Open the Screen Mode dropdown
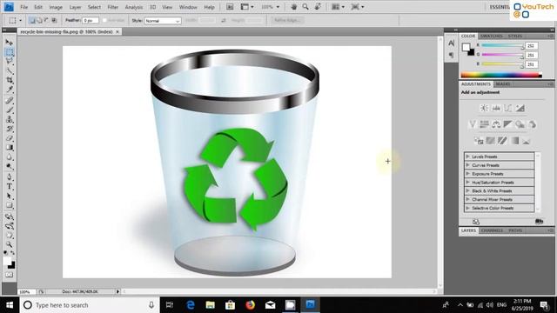 pyautogui.click(x=358, y=7)
